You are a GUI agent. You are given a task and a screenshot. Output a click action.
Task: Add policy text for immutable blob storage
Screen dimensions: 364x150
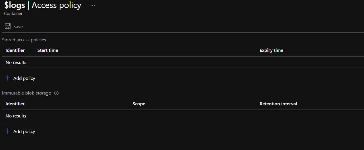coord(24,131)
